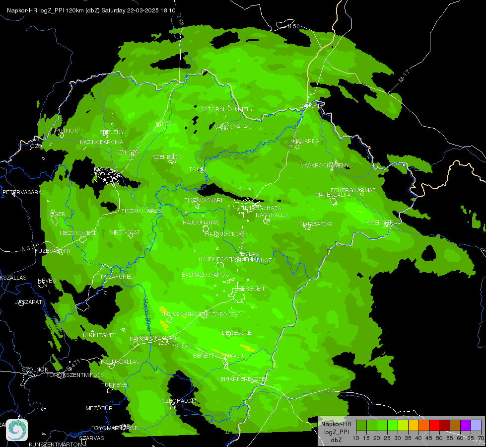The image size is (486, 447).
Task: Click the NYIRBATOR label
Action: (x=316, y=224)
